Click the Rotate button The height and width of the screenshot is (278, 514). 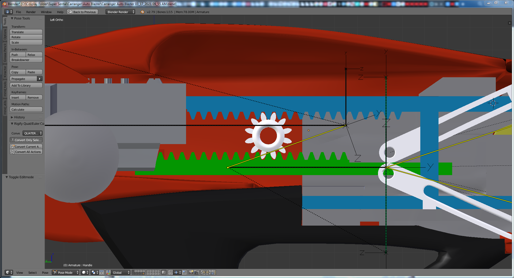[x=26, y=37]
